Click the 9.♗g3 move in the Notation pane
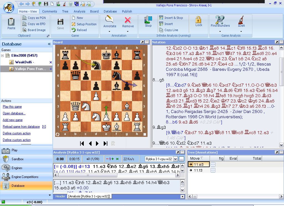 point(159,127)
